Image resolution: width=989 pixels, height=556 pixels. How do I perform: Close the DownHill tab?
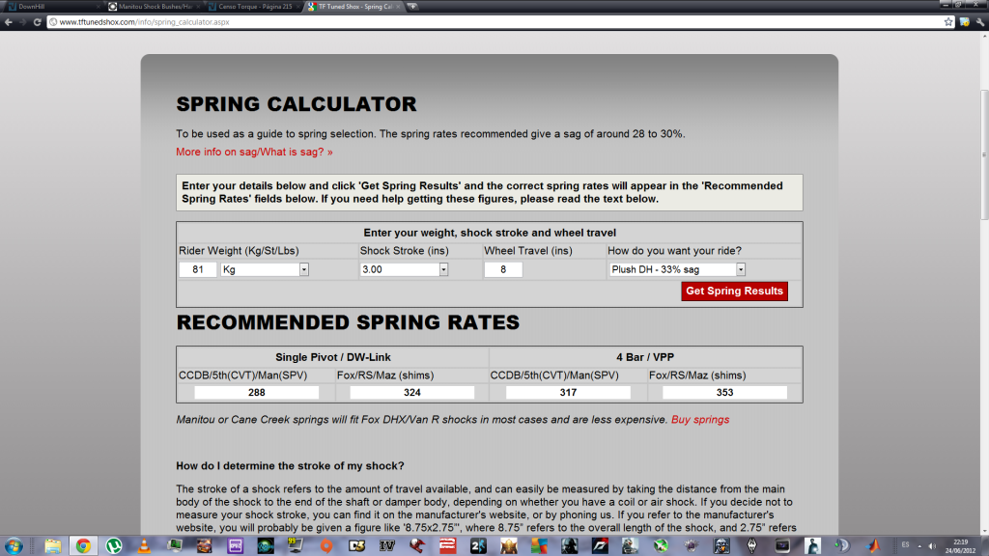[99, 7]
